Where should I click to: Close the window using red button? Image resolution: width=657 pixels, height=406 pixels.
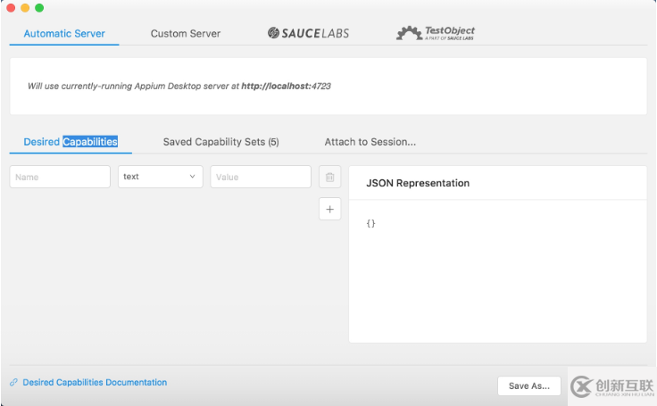(x=11, y=8)
